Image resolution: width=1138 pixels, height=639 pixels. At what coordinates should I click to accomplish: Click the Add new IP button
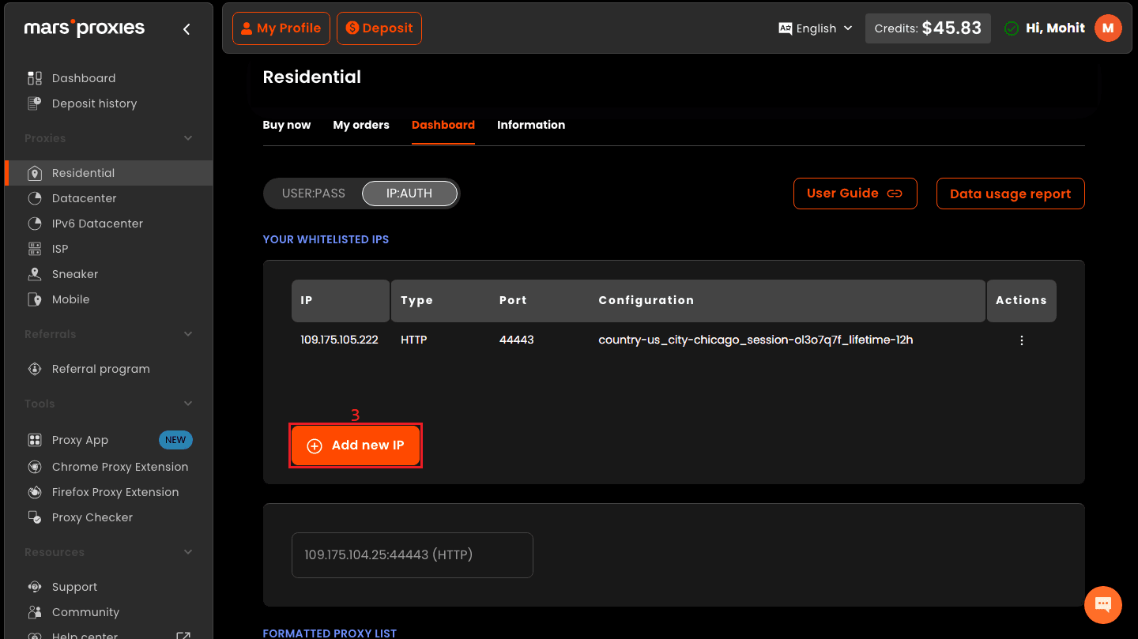[356, 445]
